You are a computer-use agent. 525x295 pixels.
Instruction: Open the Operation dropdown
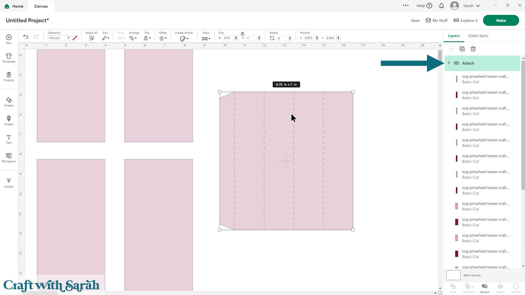click(59, 38)
